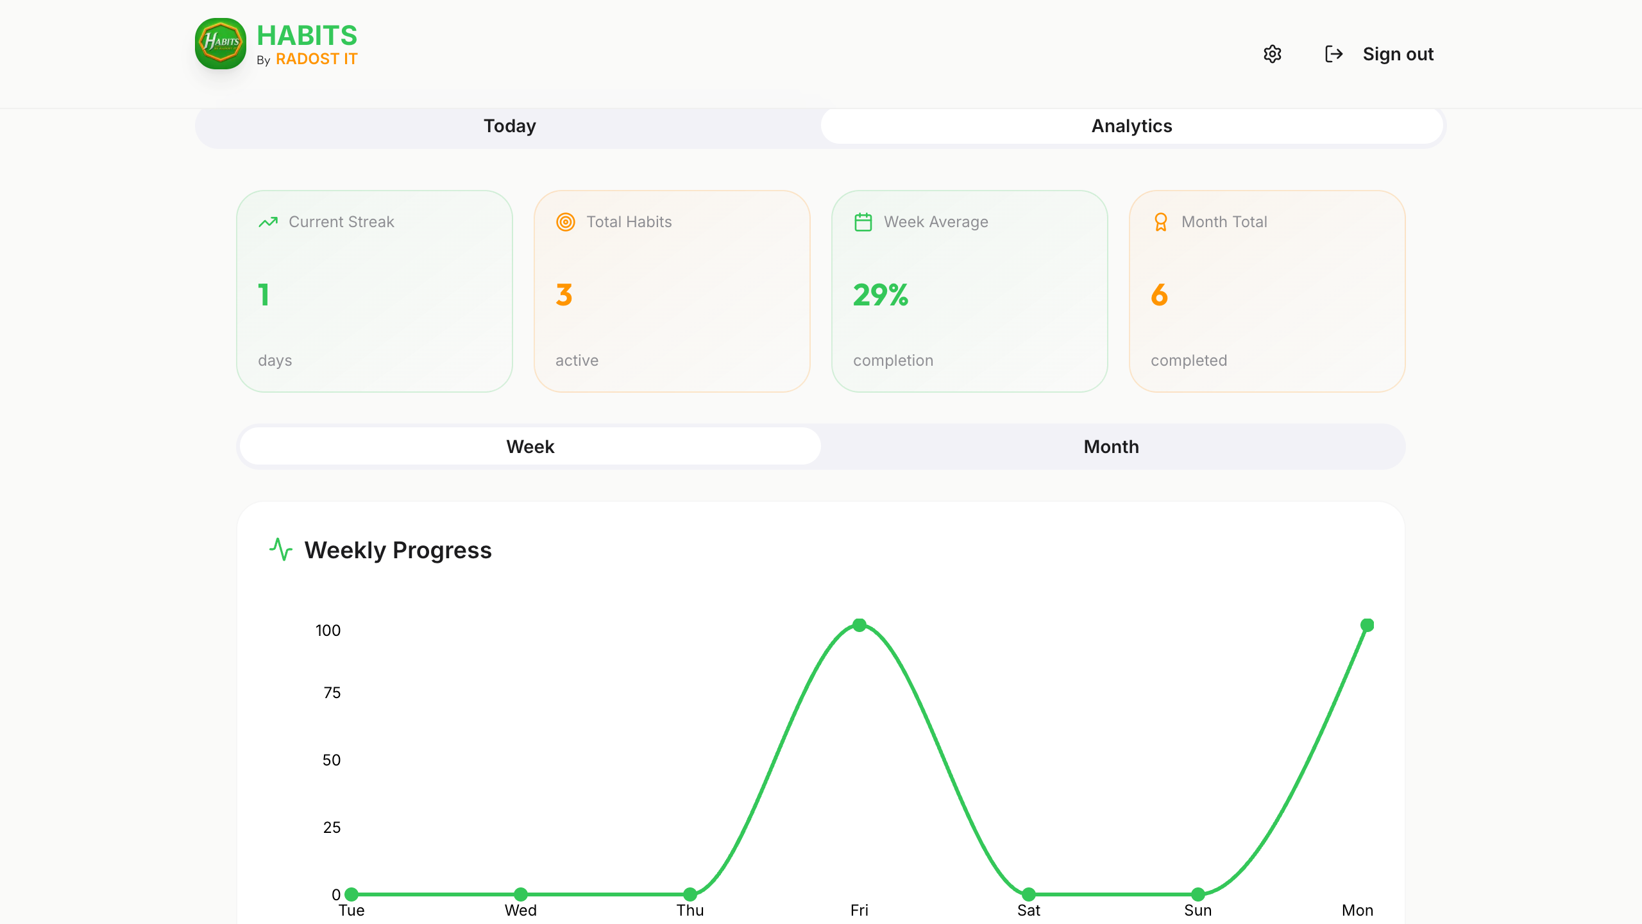1642x924 pixels.
Task: Click the Month Total award ribbon icon
Action: 1161,222
